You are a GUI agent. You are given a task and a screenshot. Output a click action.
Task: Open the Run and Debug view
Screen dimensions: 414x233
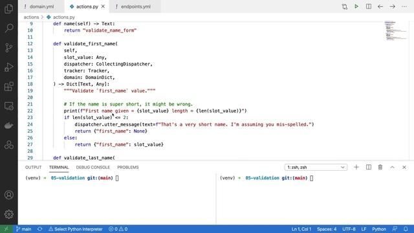tap(8, 67)
